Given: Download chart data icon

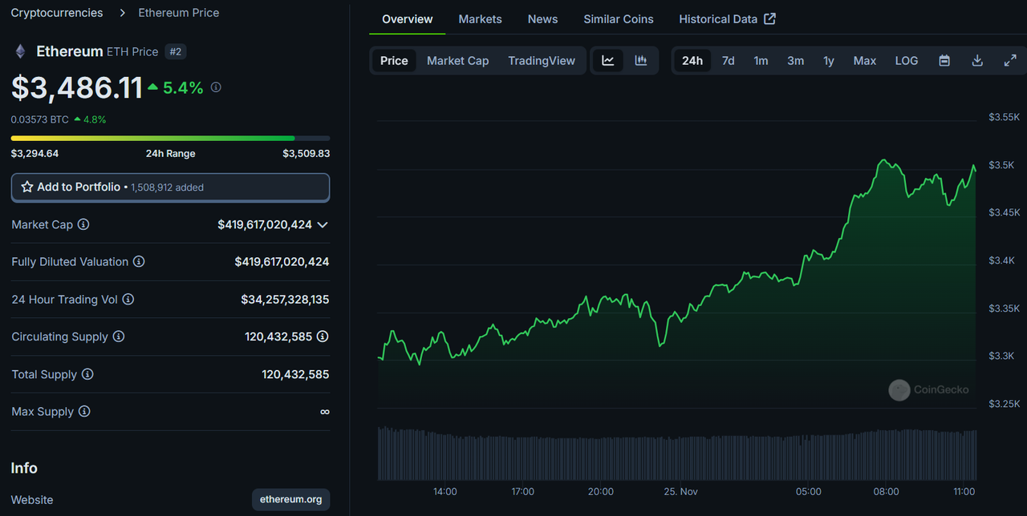Looking at the screenshot, I should pos(977,61).
